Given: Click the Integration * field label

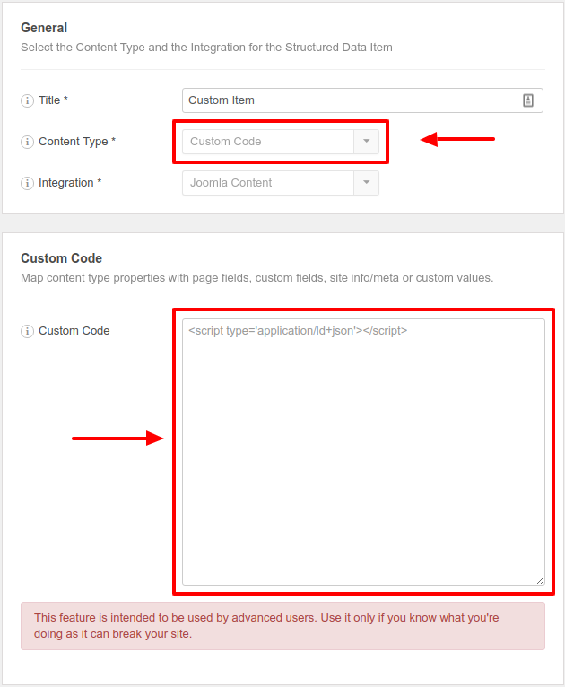Looking at the screenshot, I should click(70, 183).
